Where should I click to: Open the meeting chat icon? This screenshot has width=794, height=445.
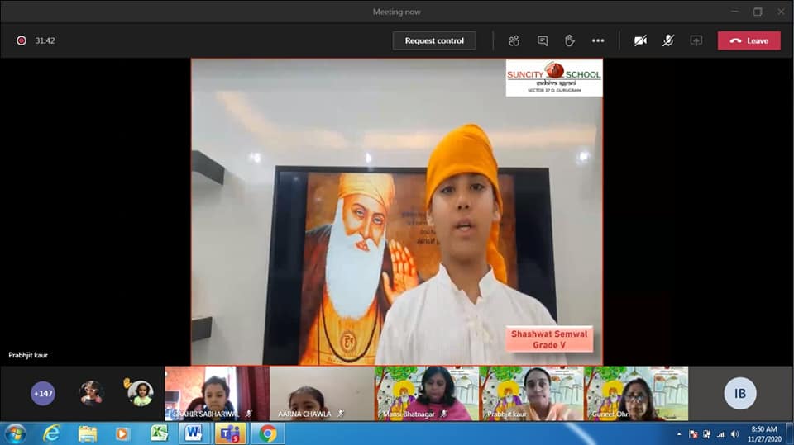(543, 40)
